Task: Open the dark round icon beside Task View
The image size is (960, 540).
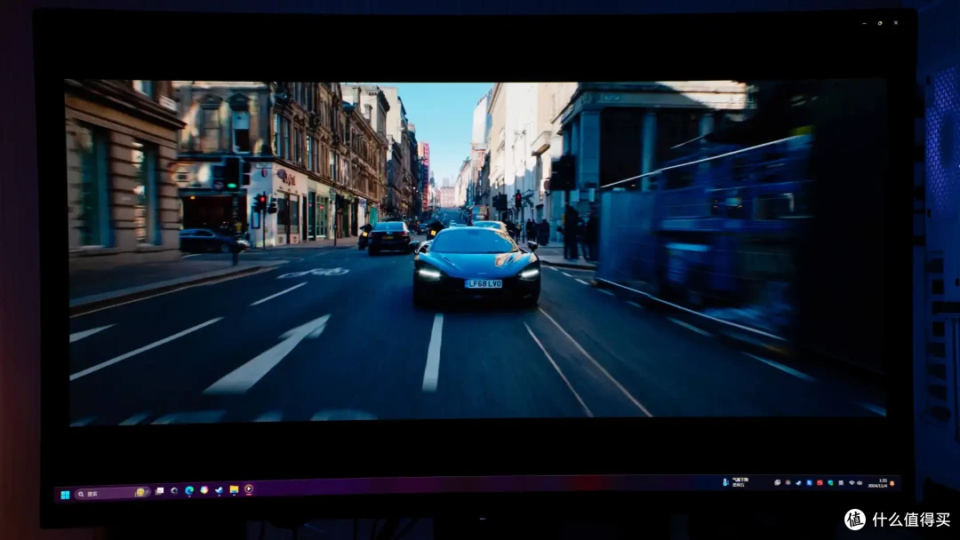Action: 174,491
